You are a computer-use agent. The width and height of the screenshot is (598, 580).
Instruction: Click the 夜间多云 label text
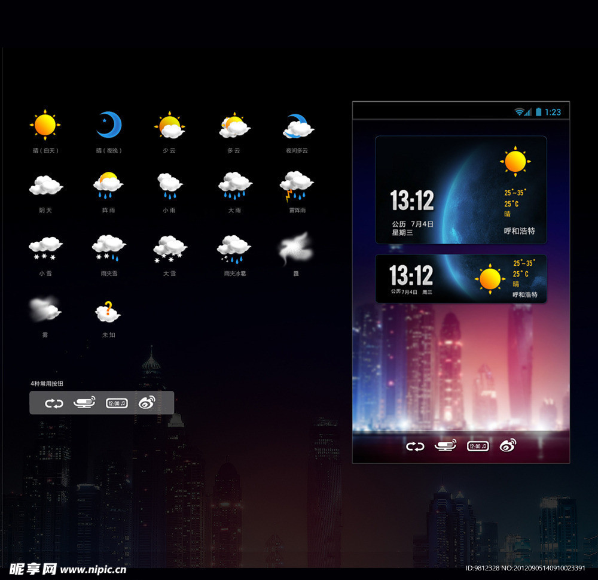click(297, 150)
